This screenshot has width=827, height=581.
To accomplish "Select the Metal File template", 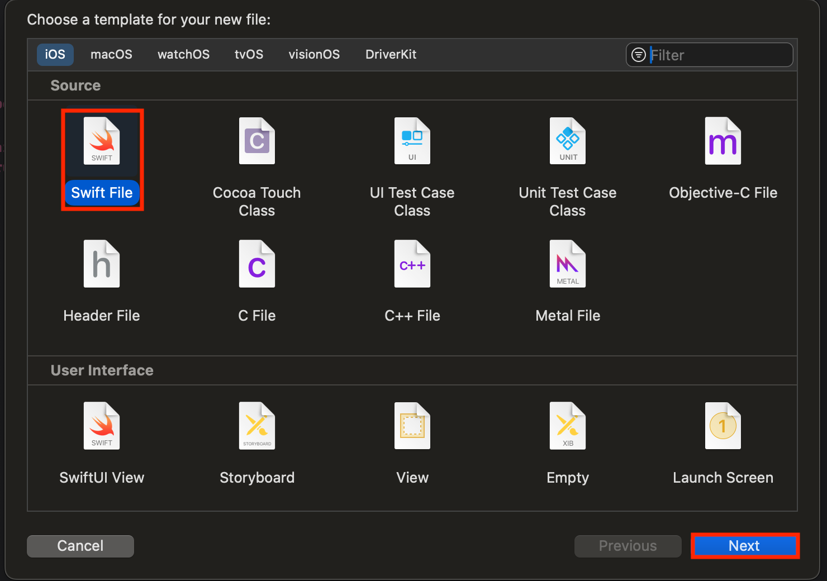I will [567, 264].
